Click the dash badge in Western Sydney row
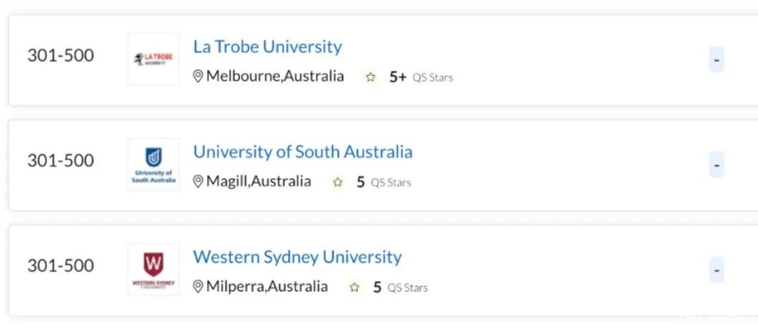Viewport: 758px width, 328px height. pyautogui.click(x=716, y=269)
